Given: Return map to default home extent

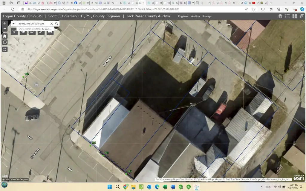Looking at the screenshot, I should point(5,36).
